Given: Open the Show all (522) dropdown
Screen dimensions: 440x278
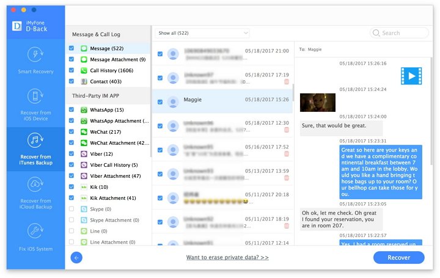Looking at the screenshot, I should click(202, 33).
